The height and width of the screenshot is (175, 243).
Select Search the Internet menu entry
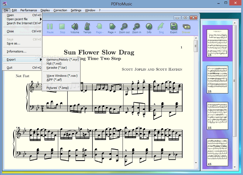coord(22,23)
